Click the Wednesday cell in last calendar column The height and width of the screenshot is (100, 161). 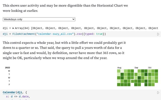coord(156,78)
